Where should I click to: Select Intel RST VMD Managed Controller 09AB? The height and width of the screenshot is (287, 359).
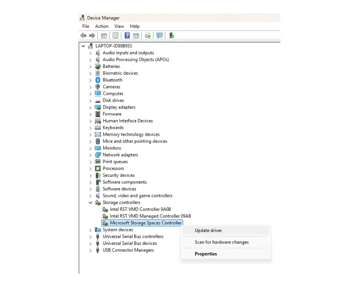point(150,216)
